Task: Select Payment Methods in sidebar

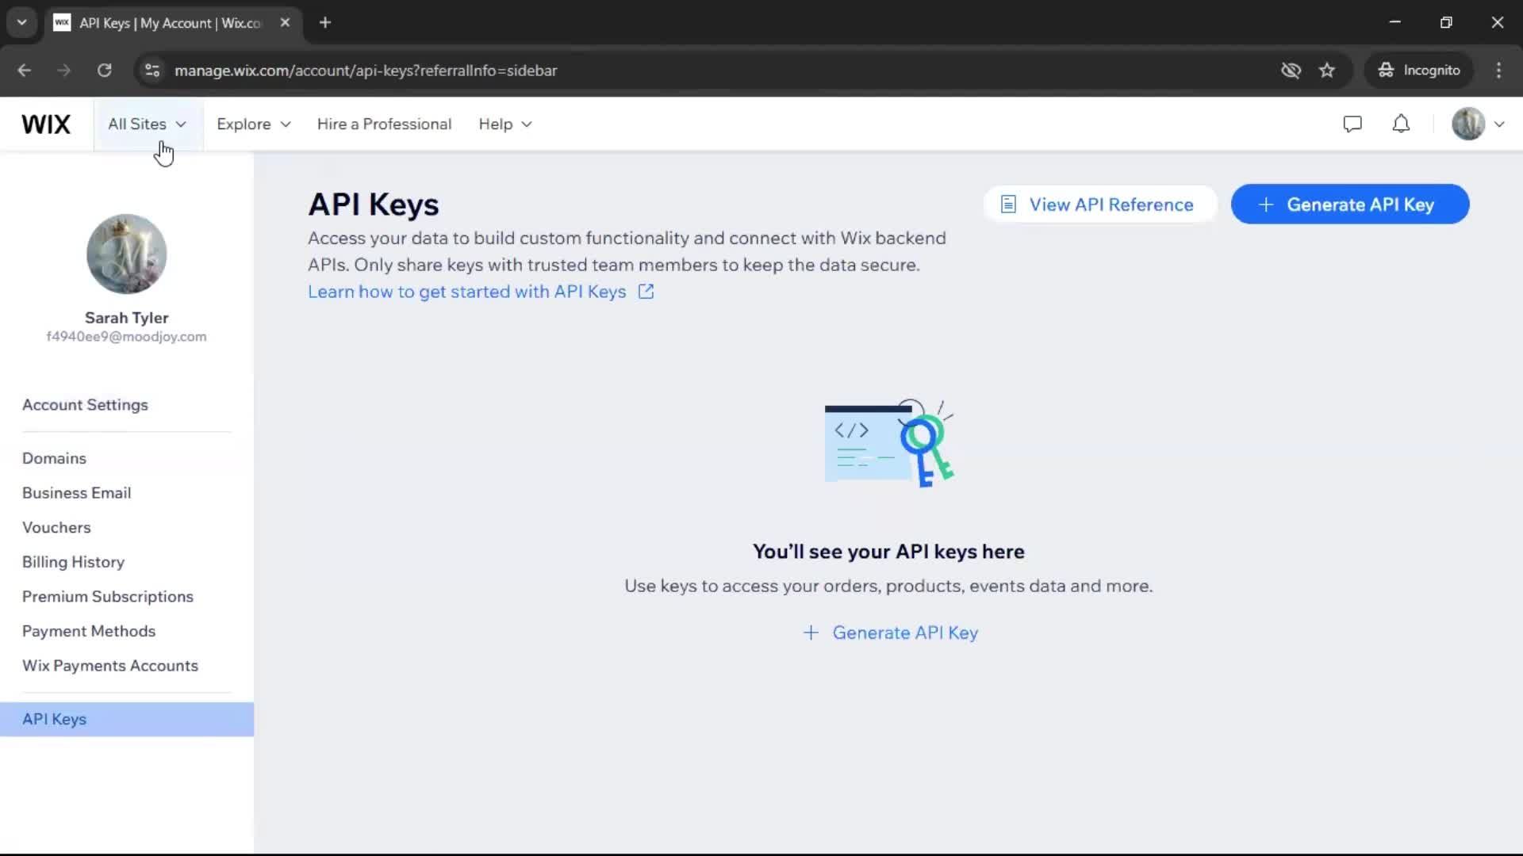Action: [88, 632]
